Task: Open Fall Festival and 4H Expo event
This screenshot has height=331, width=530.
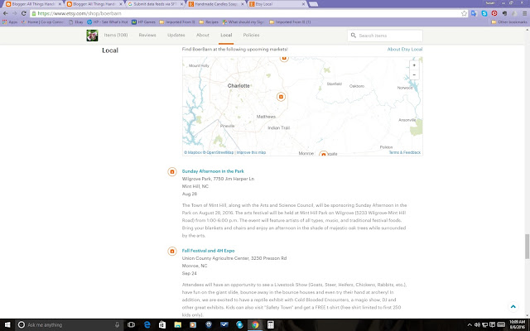Action: tap(208, 251)
